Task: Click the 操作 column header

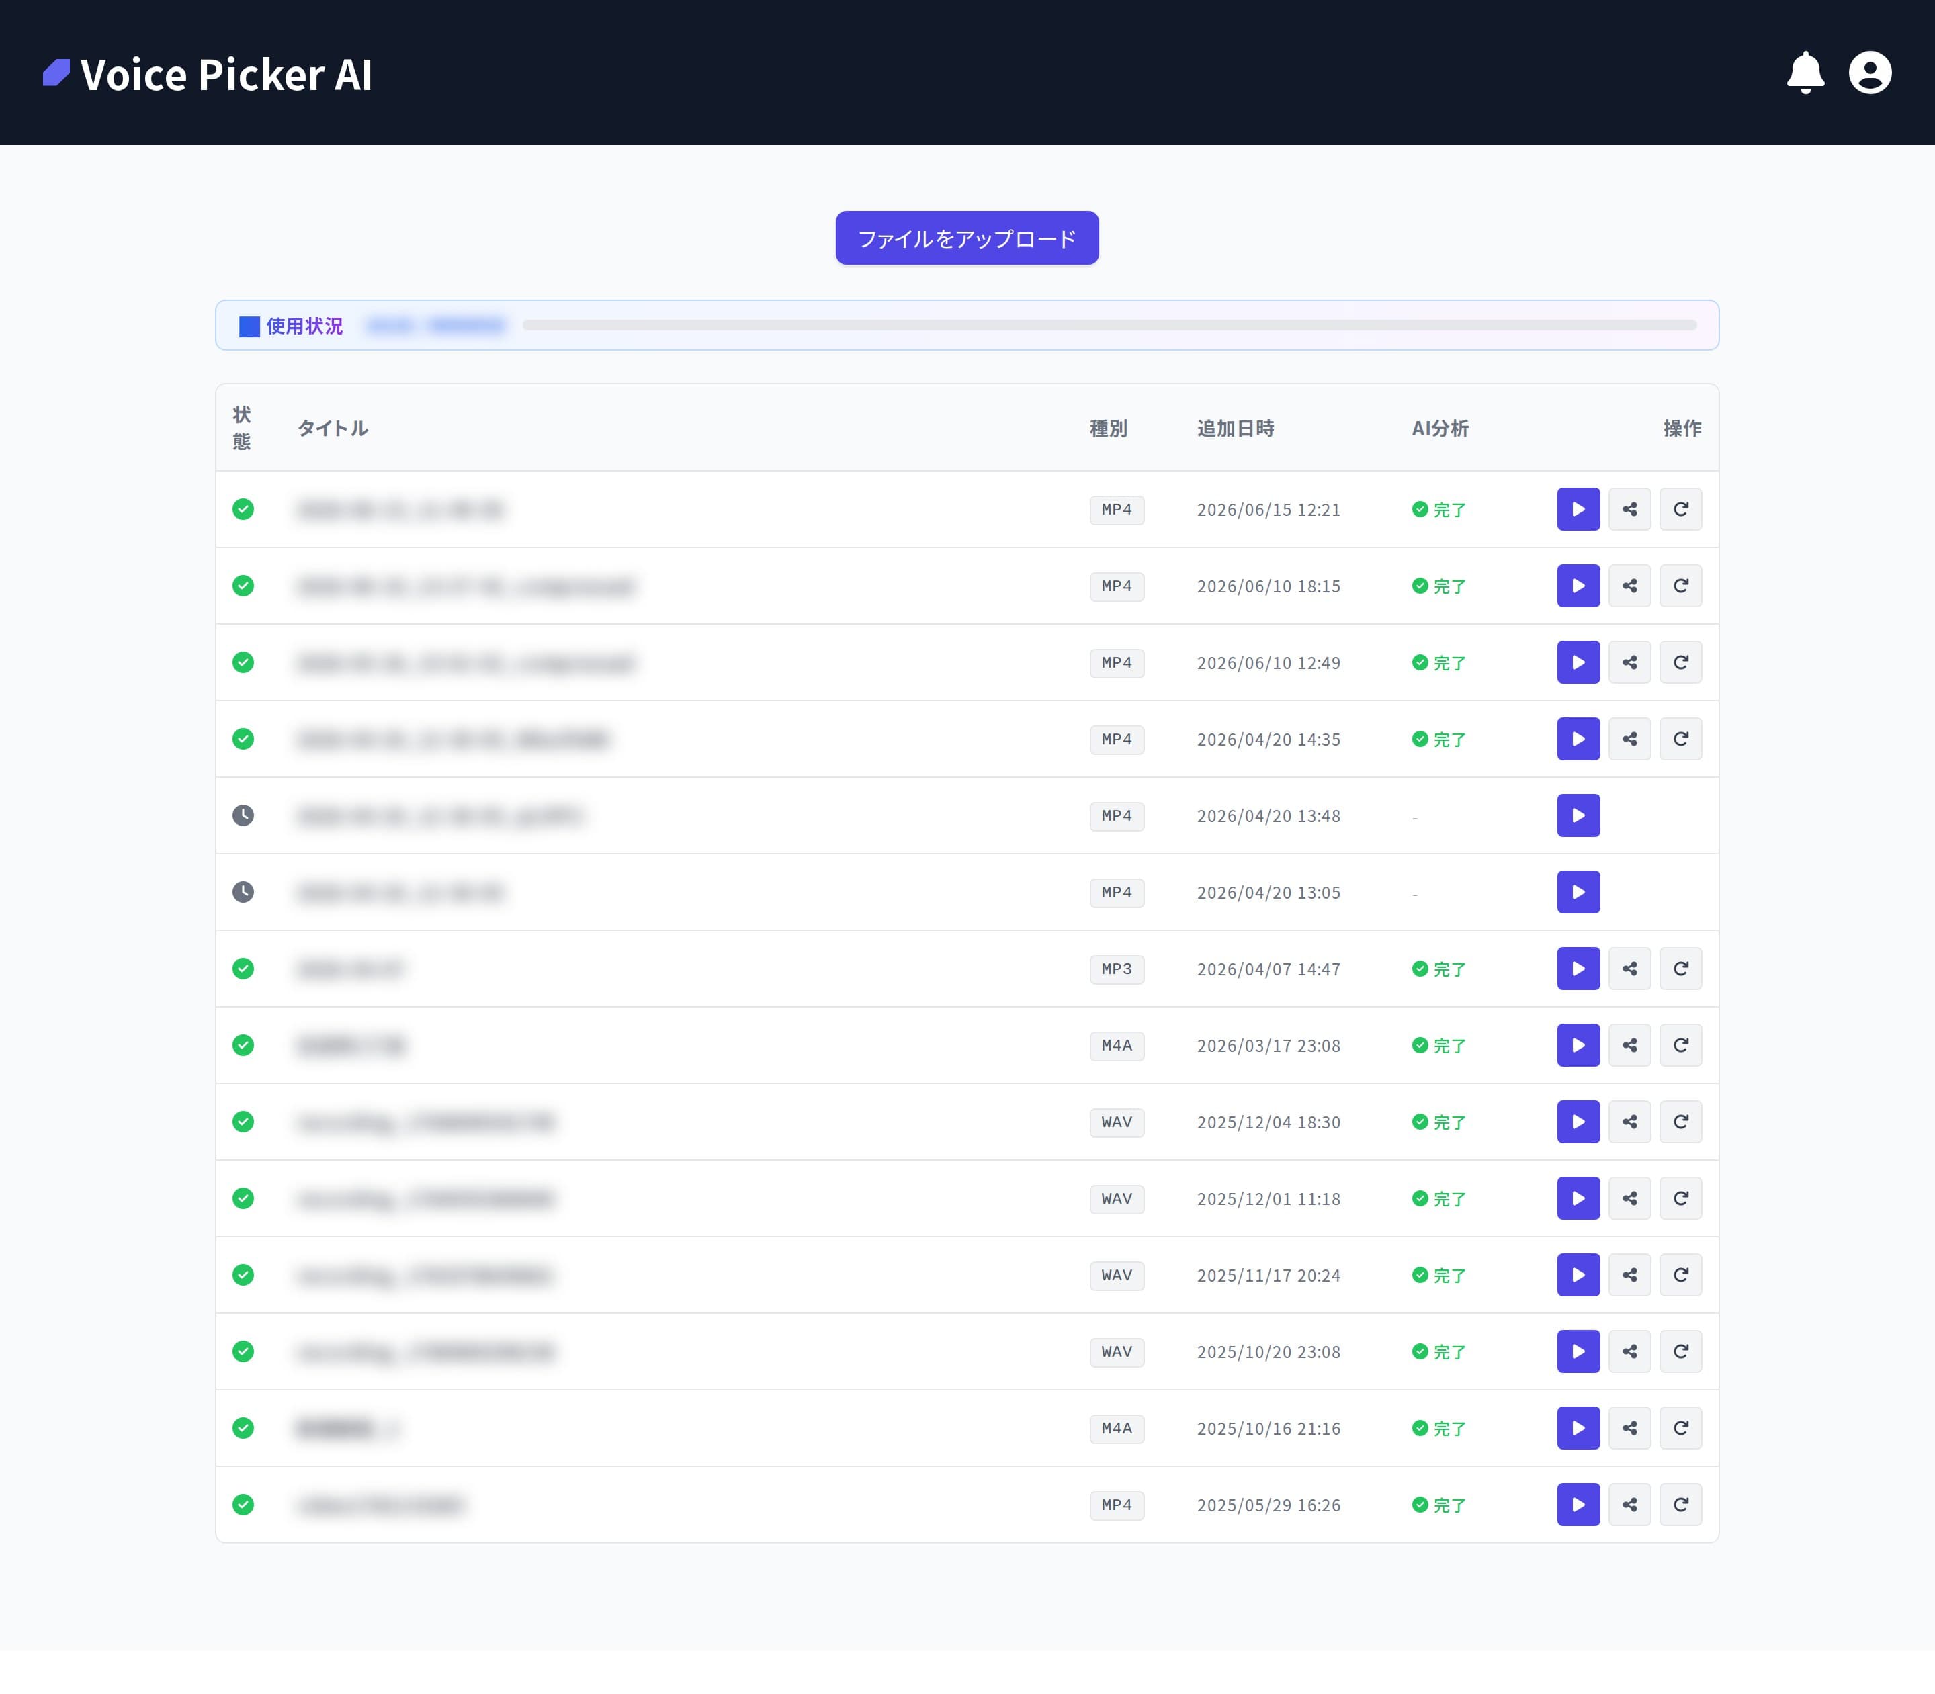Action: tap(1682, 429)
